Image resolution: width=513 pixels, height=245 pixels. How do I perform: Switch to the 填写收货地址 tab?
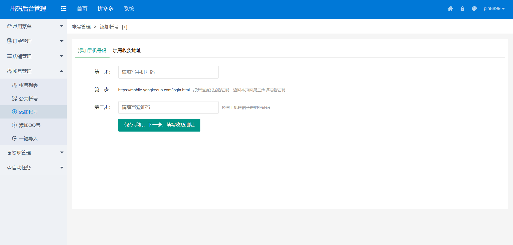[127, 51]
